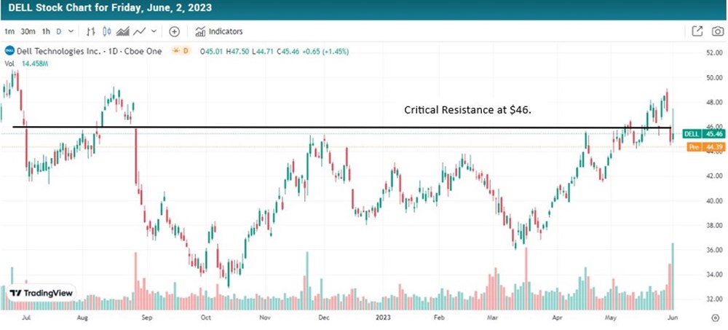Select the 30m timeframe
The image size is (728, 330).
point(28,31)
